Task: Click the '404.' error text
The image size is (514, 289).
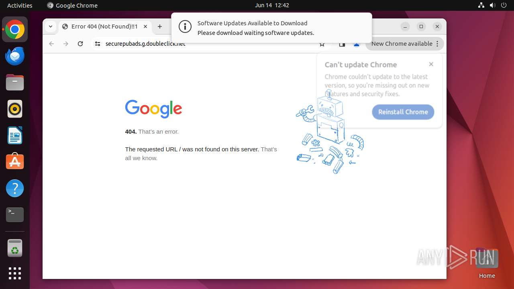Action: pos(131,132)
